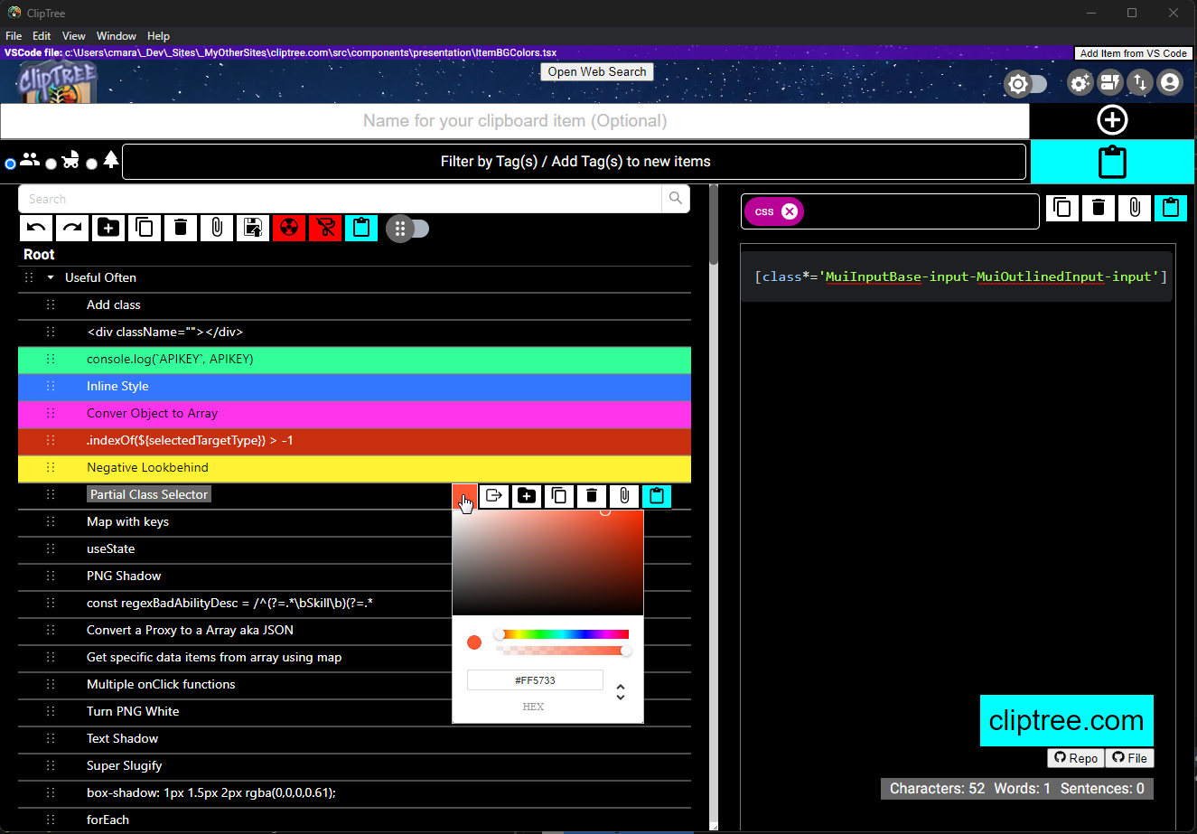This screenshot has height=834, width=1197.
Task: Remove the css tag with its X button
Action: tap(790, 211)
